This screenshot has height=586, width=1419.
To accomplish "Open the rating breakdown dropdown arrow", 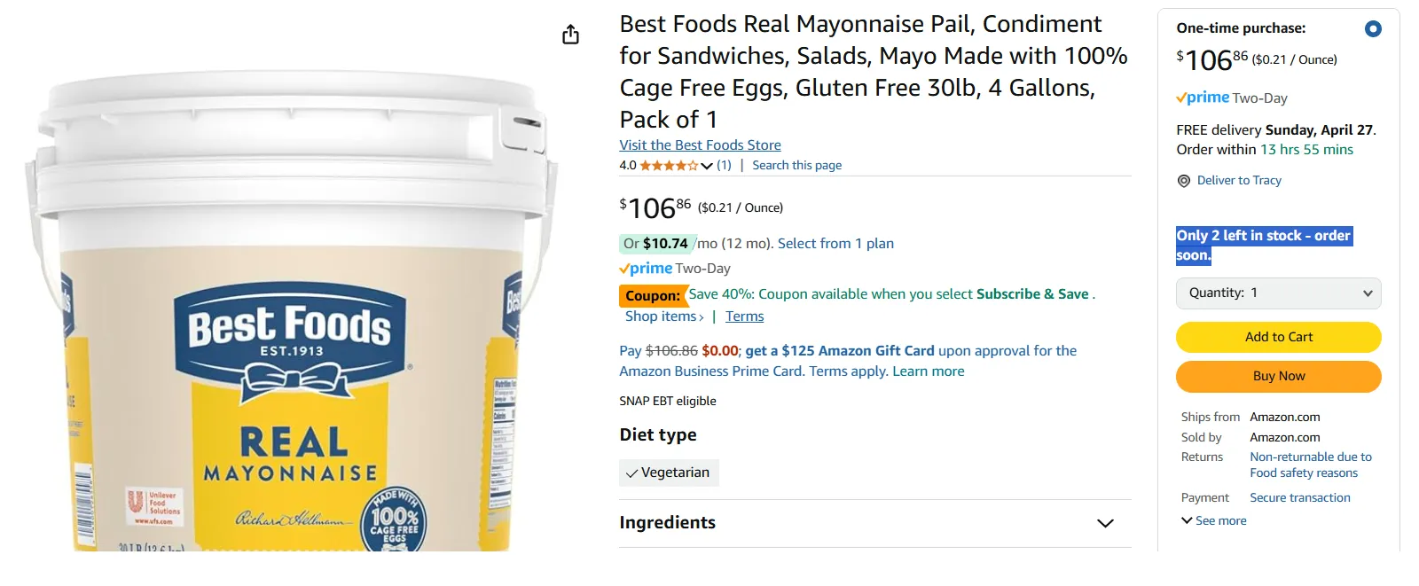I will click(707, 166).
